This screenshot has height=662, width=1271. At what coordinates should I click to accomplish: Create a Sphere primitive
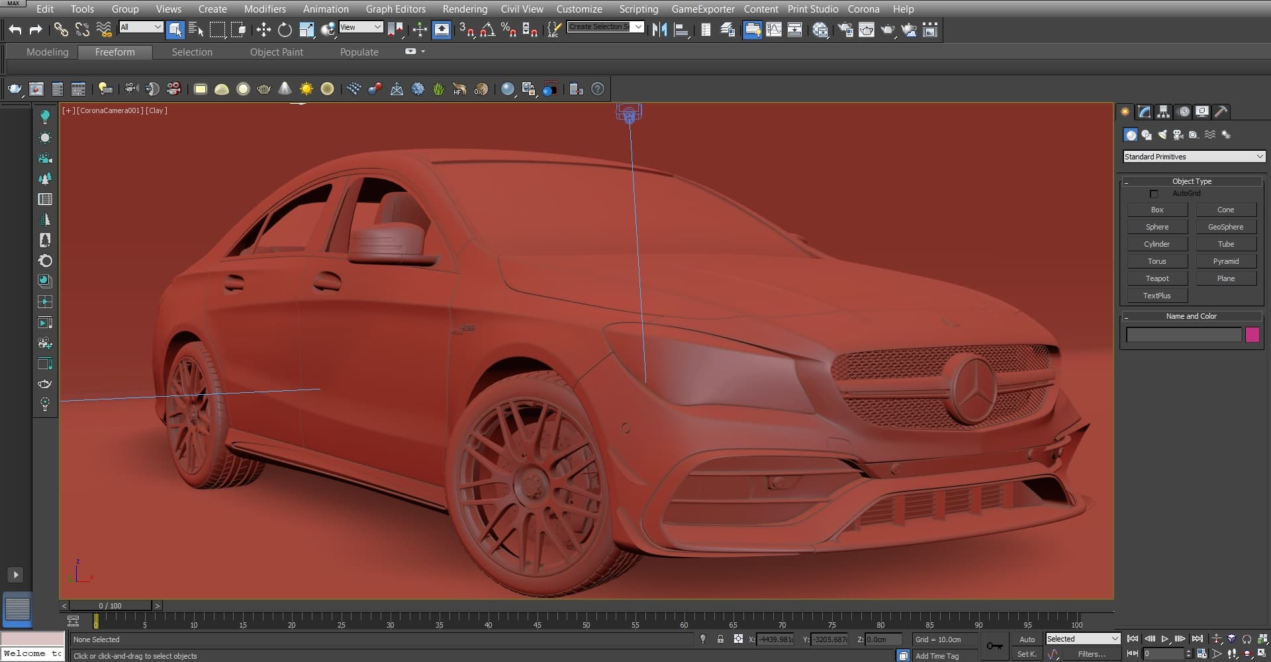coord(1157,227)
